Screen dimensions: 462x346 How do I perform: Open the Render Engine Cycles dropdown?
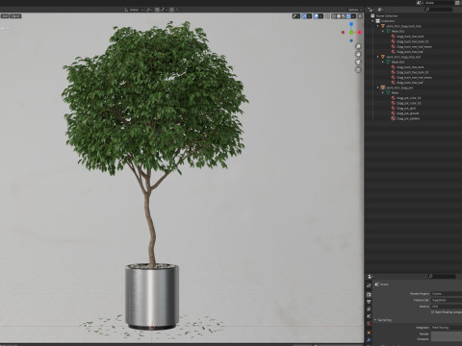point(447,294)
